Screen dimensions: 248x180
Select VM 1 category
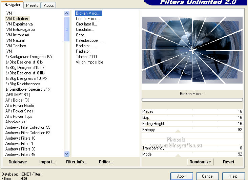tap(11, 13)
